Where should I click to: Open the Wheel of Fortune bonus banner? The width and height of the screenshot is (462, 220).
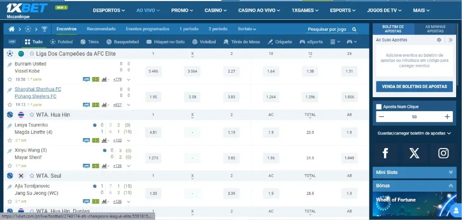click(x=414, y=204)
